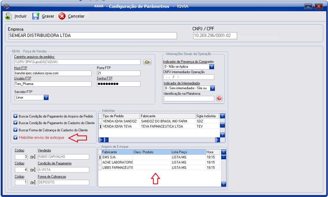Click the Tipo de Pedido column header
328x197 pixels.
(x=121, y=116)
